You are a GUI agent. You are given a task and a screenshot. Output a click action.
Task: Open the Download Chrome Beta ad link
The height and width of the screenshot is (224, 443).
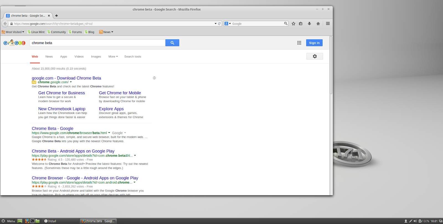66,78
